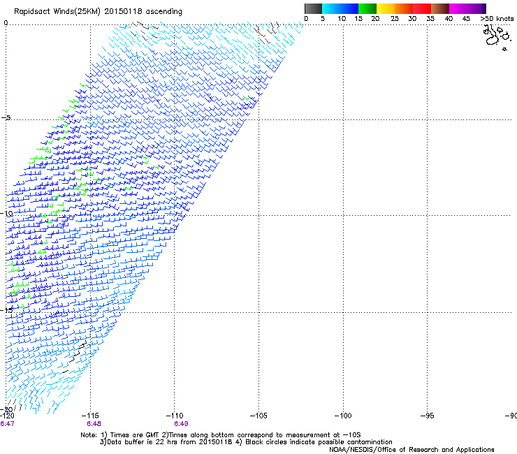
Task: Click the green 15-20 knots legend swatch
Action: point(367,8)
